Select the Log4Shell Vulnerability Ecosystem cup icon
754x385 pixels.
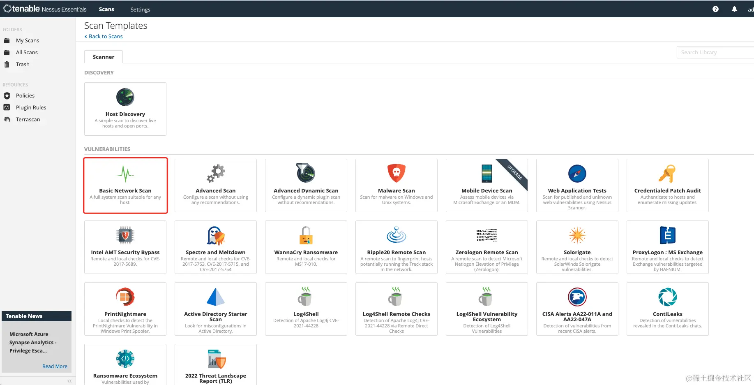pos(486,296)
